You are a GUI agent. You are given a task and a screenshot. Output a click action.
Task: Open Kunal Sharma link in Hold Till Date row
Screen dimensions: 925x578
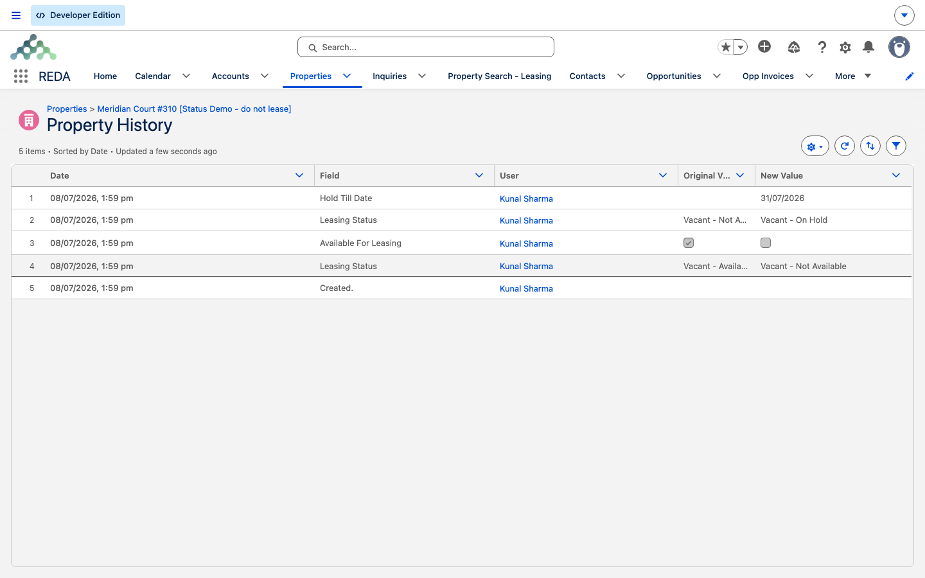(526, 198)
